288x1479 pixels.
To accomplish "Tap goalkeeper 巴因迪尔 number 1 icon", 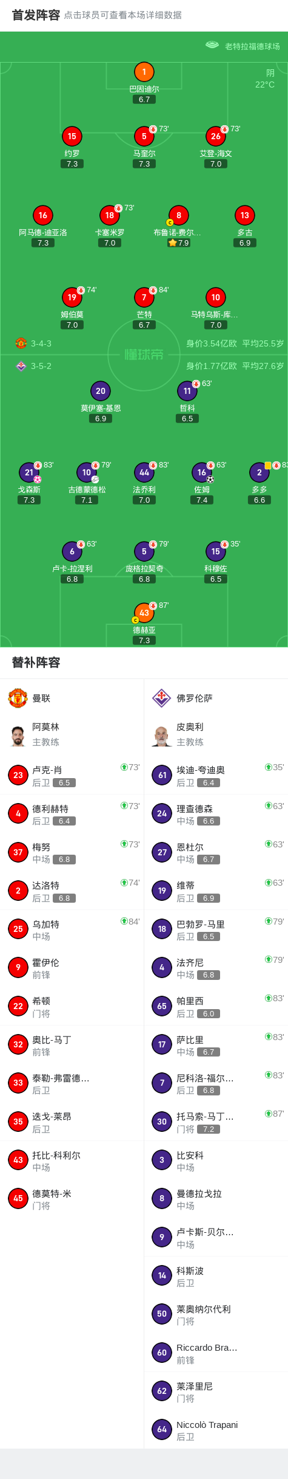I will click(x=144, y=72).
